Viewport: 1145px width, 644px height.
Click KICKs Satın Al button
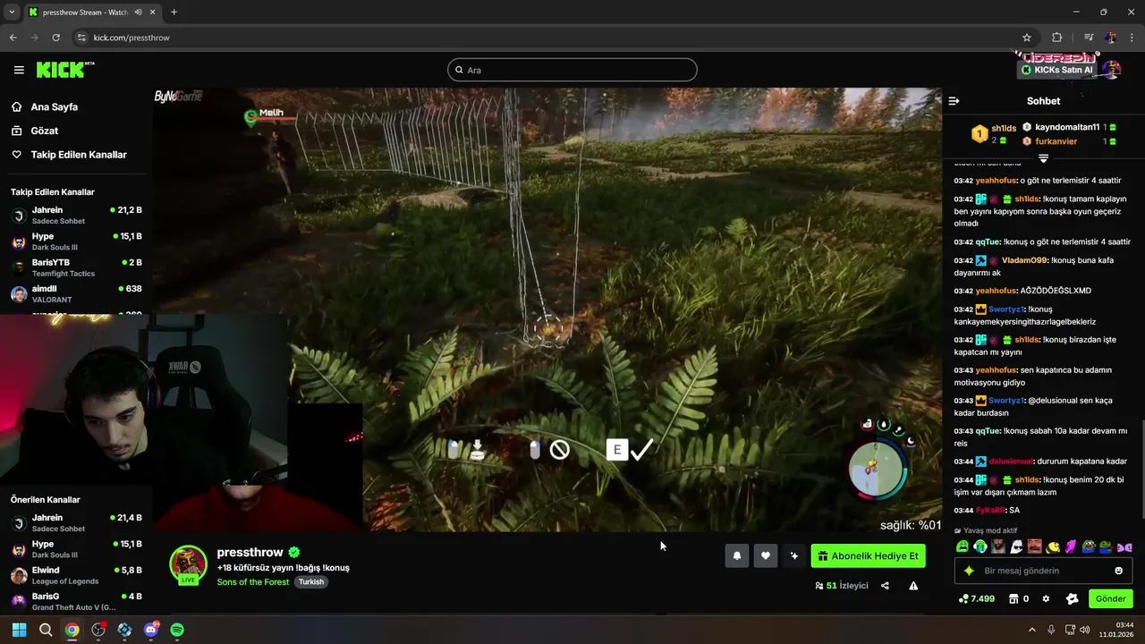point(1057,70)
